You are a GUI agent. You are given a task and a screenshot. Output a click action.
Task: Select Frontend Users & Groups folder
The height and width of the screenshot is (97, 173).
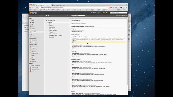tap(56, 36)
